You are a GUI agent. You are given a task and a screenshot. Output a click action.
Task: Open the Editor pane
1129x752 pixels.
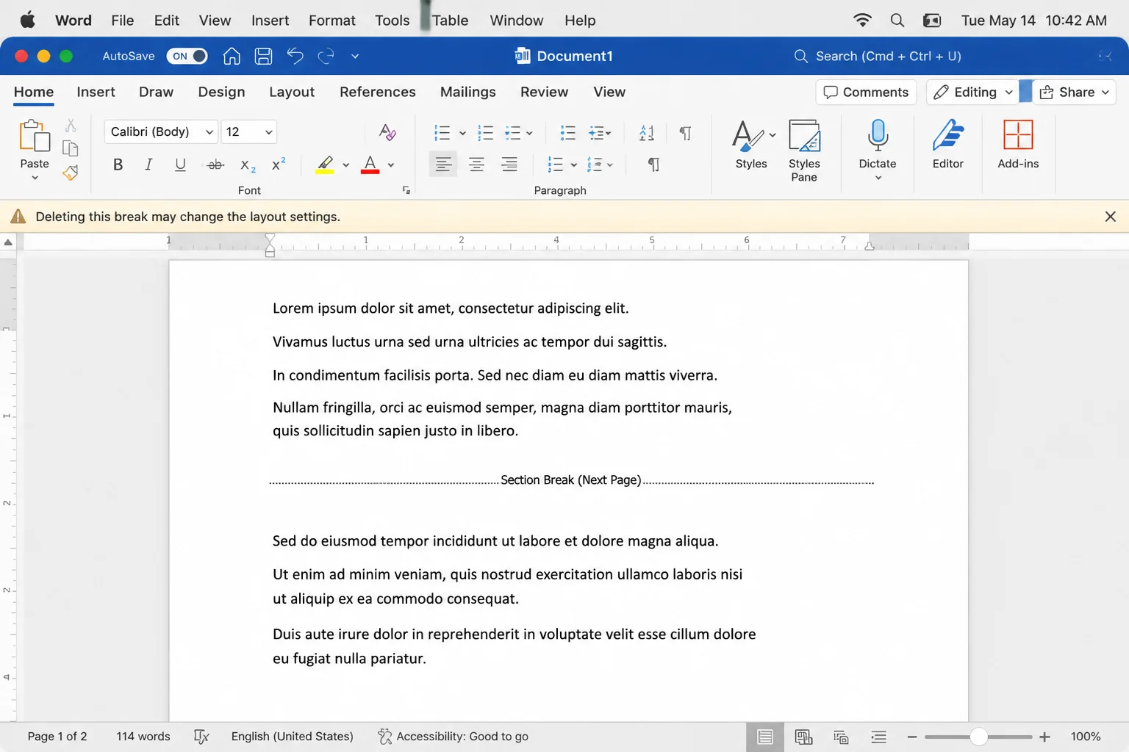(948, 145)
